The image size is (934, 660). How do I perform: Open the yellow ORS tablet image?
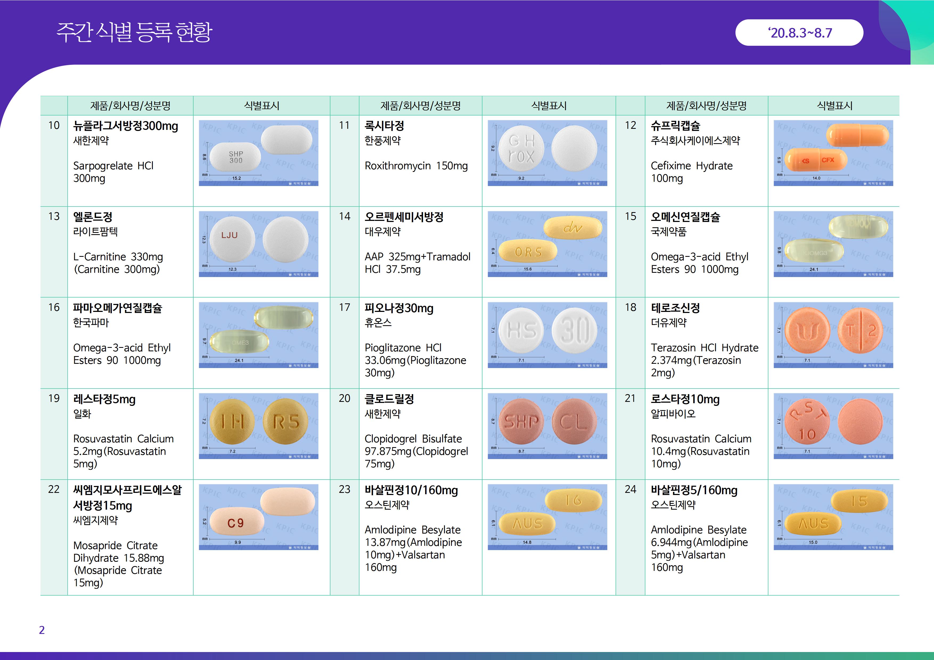pyautogui.click(x=547, y=244)
